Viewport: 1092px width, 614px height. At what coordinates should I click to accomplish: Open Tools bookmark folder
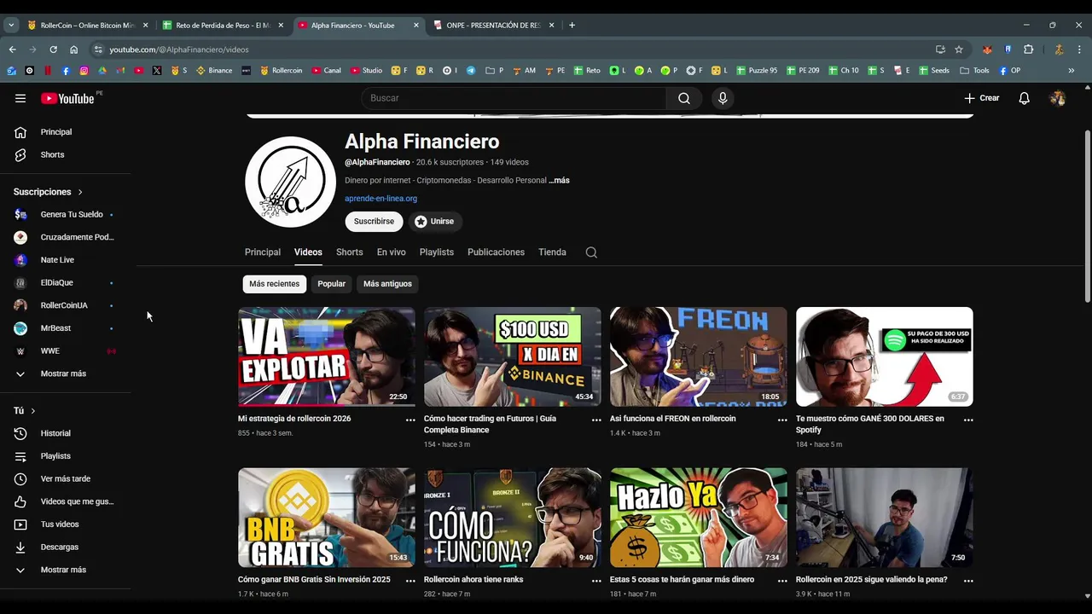click(x=974, y=71)
